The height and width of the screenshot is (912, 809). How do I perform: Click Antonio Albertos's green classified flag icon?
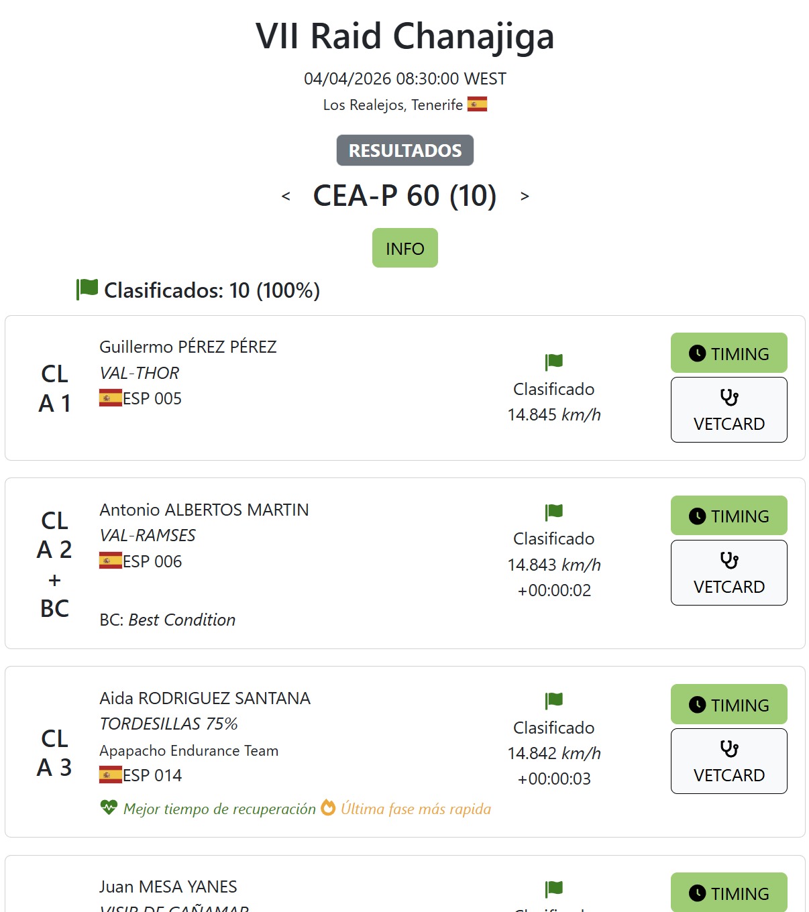click(x=554, y=512)
